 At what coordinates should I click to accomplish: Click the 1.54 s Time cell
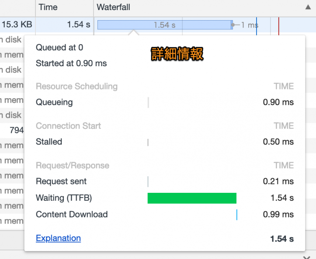pos(78,25)
